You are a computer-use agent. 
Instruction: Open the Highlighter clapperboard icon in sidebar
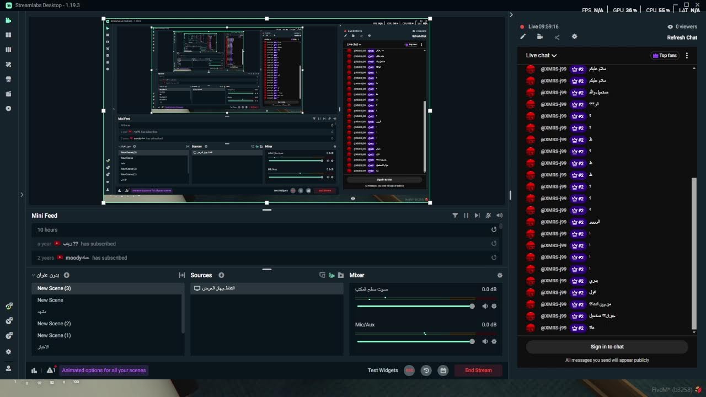(x=8, y=94)
